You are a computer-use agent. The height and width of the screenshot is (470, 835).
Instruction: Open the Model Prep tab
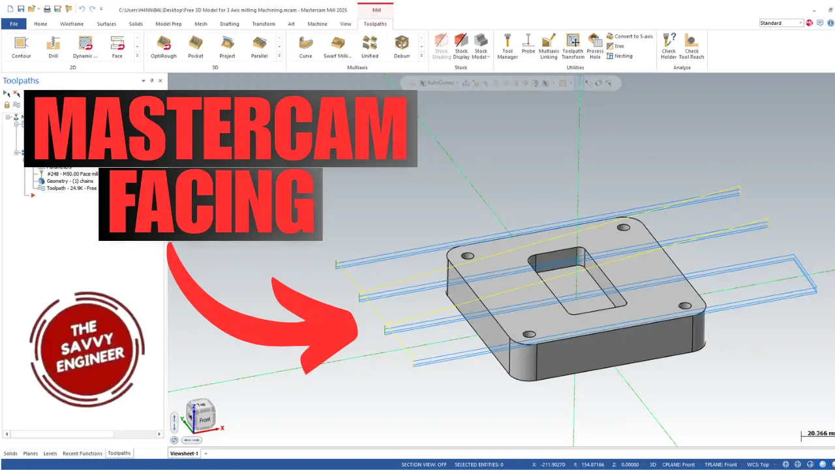(168, 23)
